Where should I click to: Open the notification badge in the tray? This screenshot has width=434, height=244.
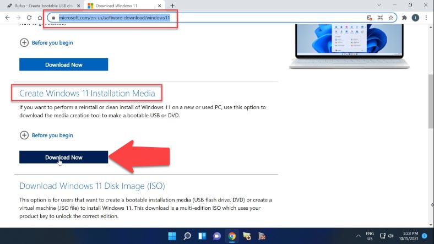(425, 236)
